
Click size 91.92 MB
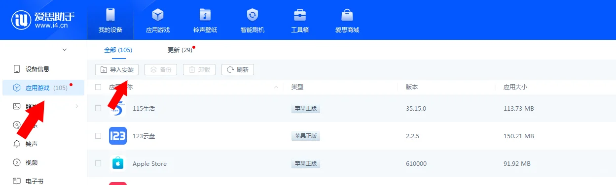coord(517,163)
